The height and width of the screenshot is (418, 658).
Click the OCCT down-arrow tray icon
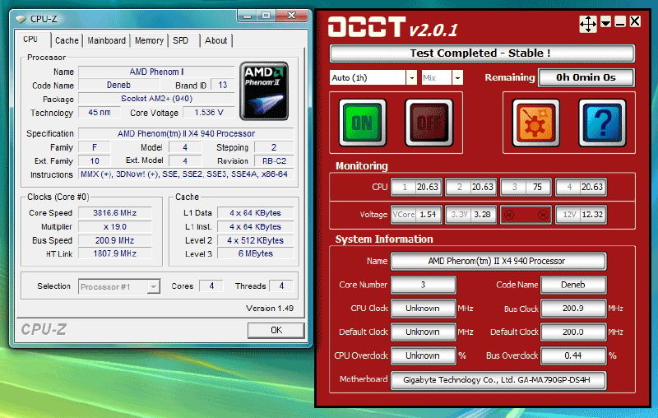coord(605,22)
